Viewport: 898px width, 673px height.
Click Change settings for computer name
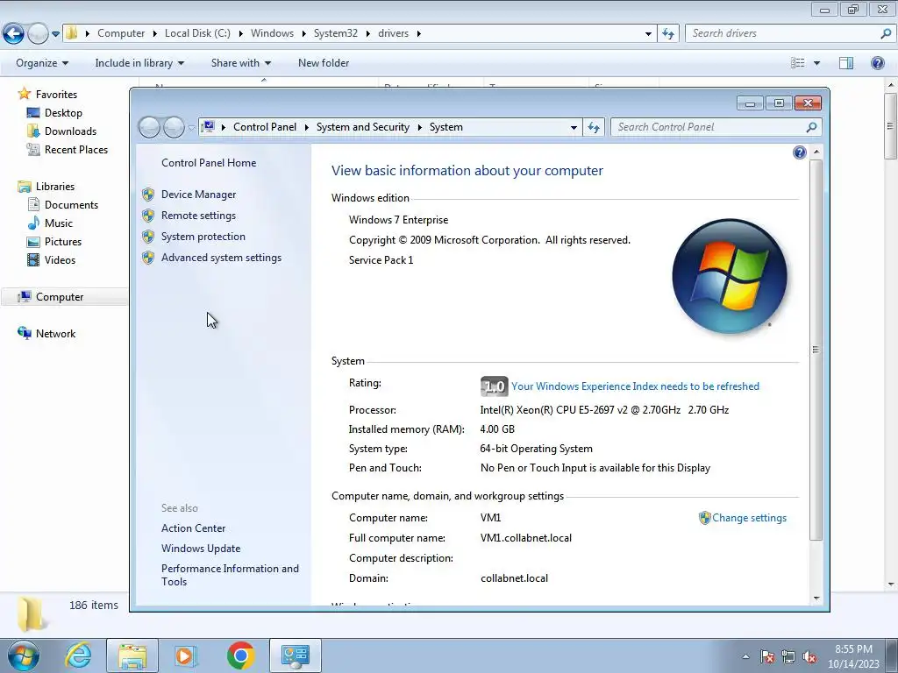click(x=749, y=518)
